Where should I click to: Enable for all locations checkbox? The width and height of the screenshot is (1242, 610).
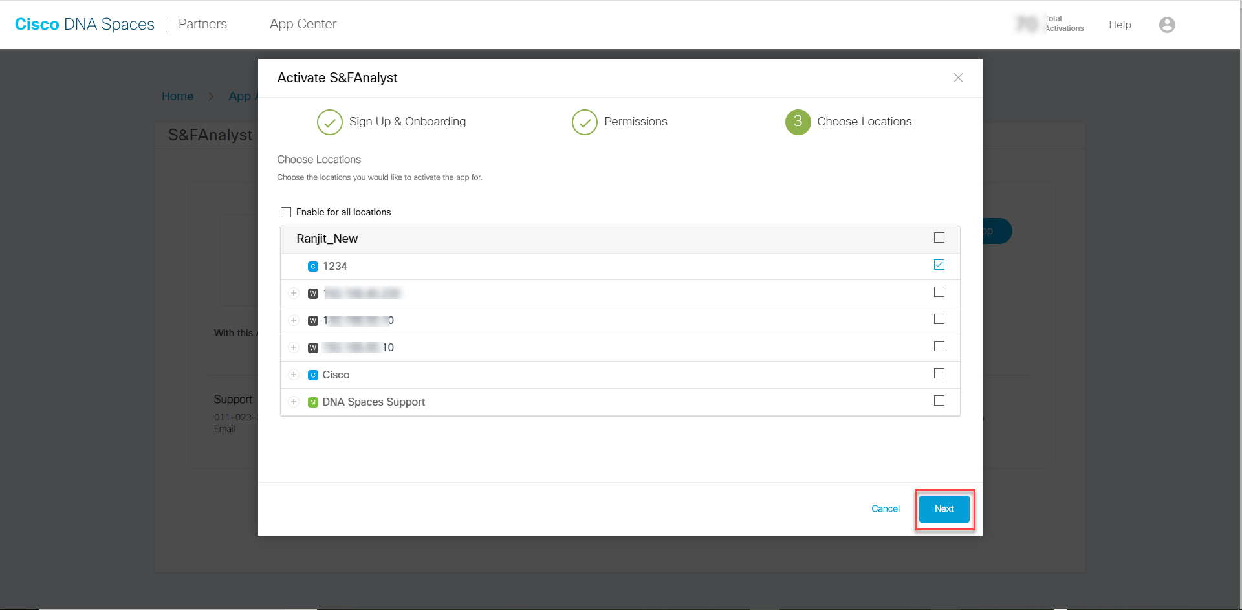point(286,212)
